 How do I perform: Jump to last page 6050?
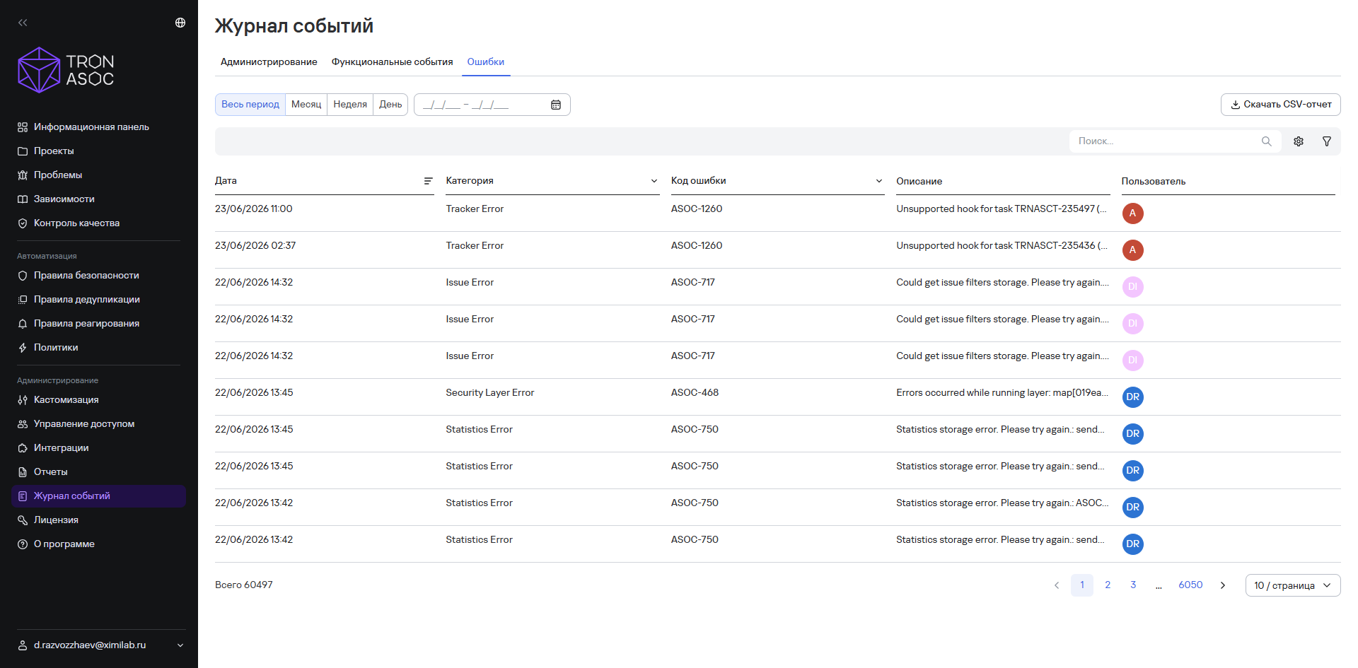click(x=1190, y=585)
